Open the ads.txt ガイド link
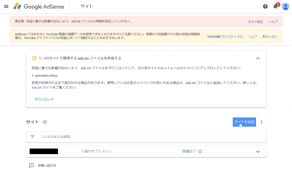Screen dimensions: 292x174 (x=42, y=87)
